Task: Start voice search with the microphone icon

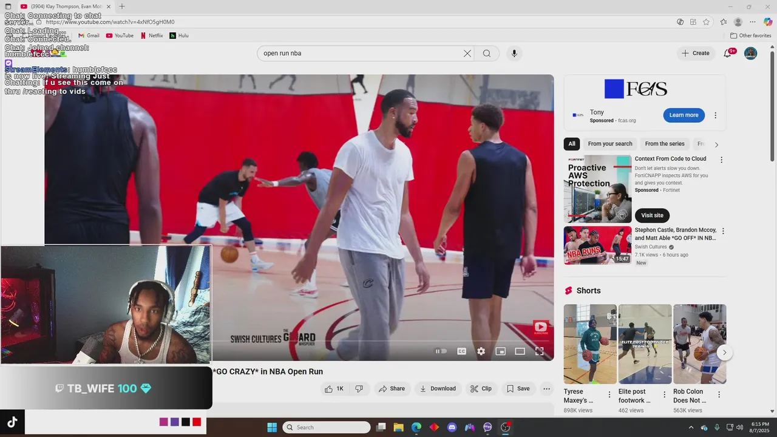Action: tap(514, 53)
